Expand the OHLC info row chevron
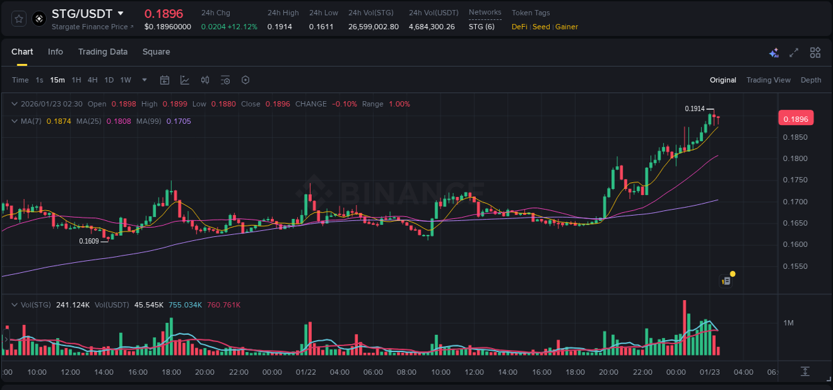The height and width of the screenshot is (390, 833). (x=13, y=104)
